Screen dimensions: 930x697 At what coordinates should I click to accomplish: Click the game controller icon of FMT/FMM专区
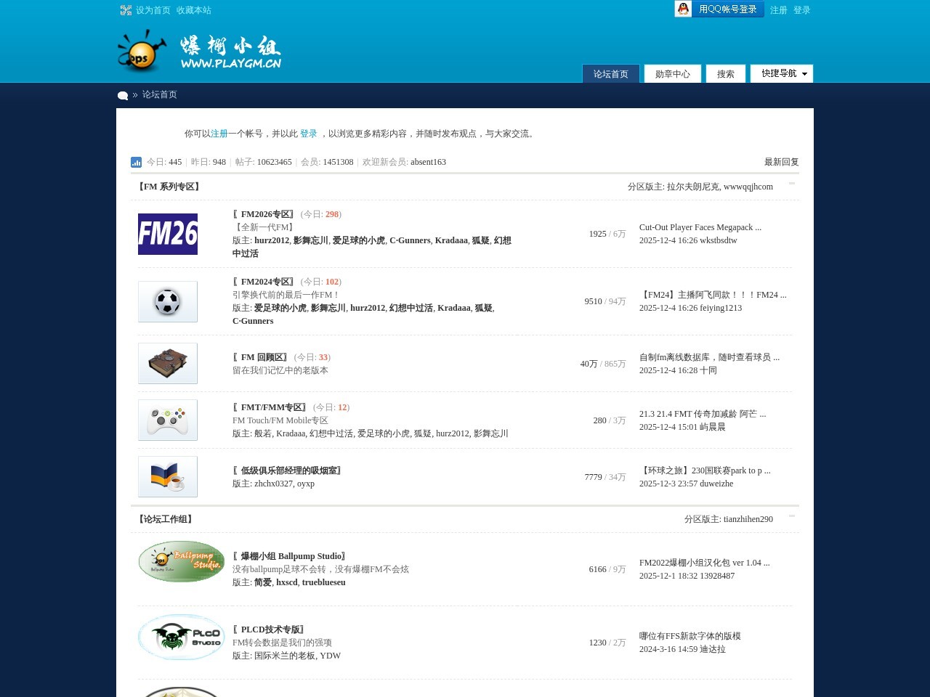pos(167,420)
